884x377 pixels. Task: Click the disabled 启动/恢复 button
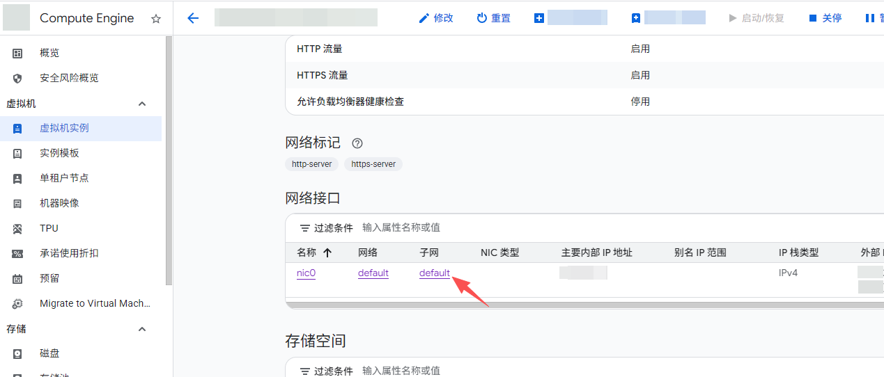click(756, 18)
